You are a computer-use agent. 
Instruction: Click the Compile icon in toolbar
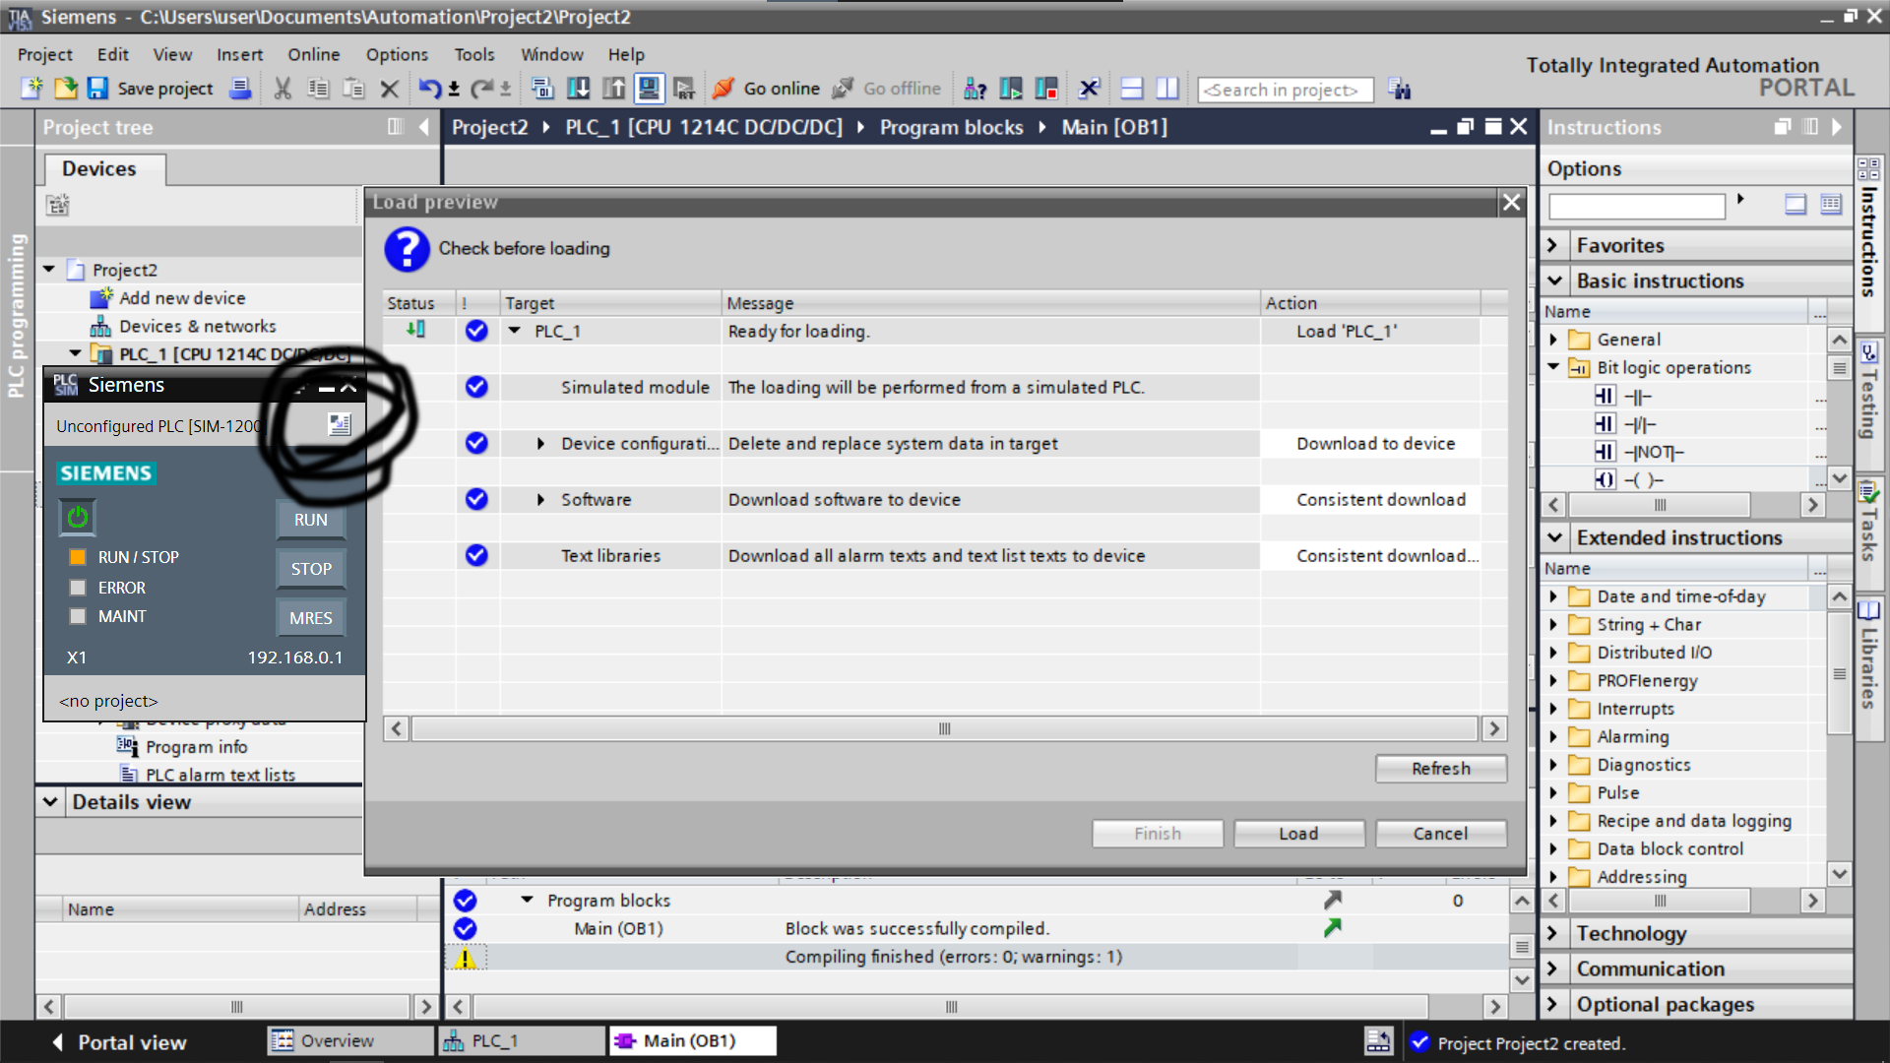pos(542,89)
